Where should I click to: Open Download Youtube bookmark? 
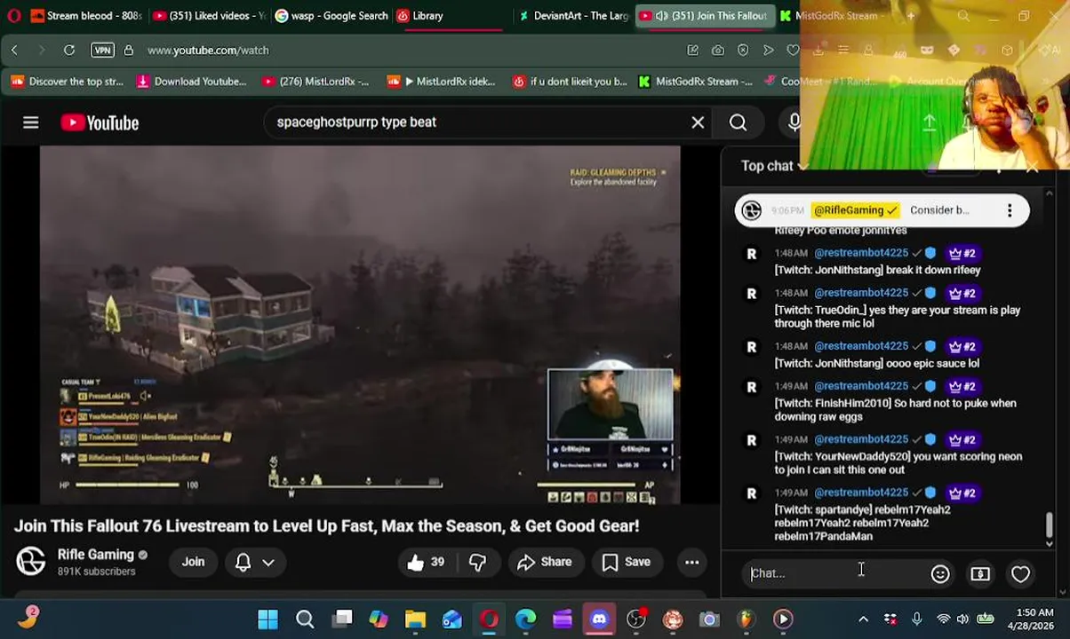coord(191,82)
